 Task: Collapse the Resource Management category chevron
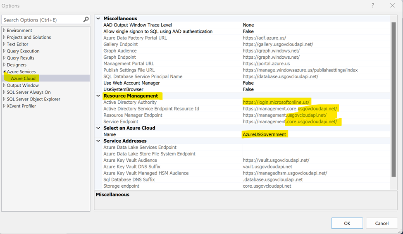click(x=98, y=96)
